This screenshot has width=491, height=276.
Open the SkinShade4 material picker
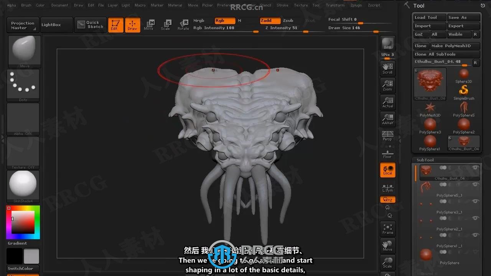[x=23, y=186]
